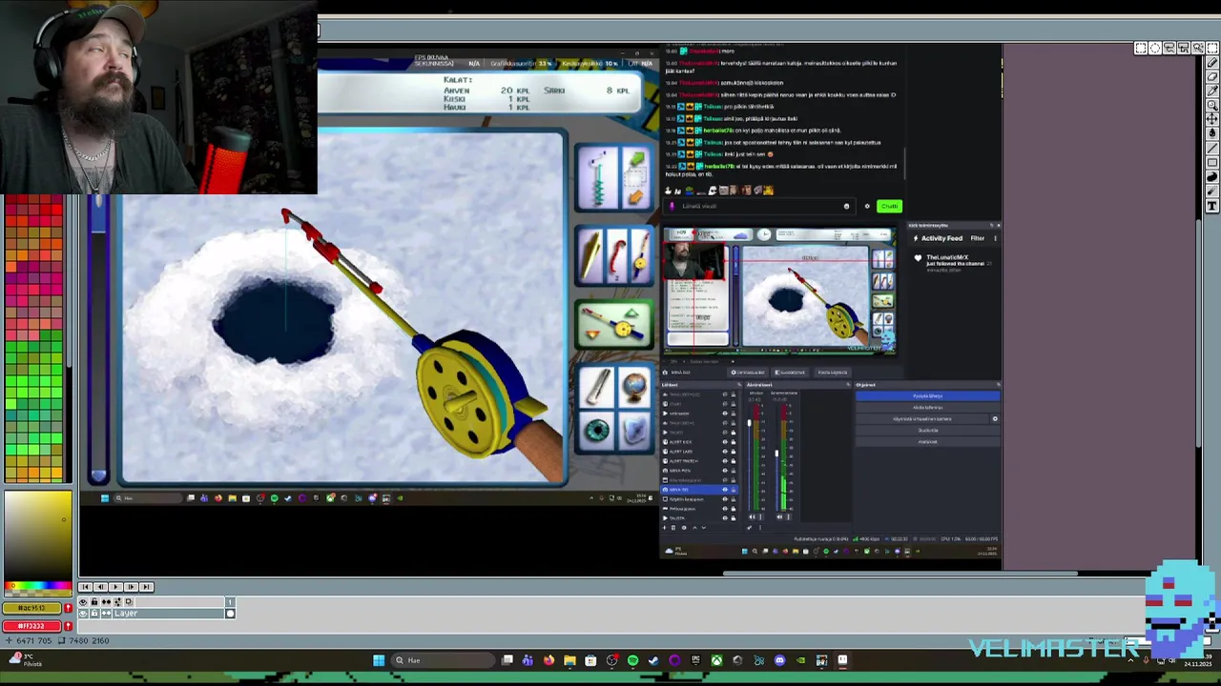Screen dimensions: 1221x686
Task: Play the animation in timeline
Action: click(x=115, y=587)
